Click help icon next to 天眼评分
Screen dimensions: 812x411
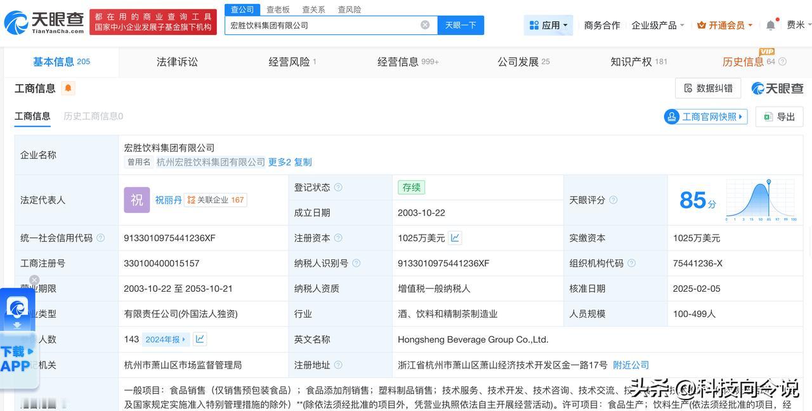(613, 200)
